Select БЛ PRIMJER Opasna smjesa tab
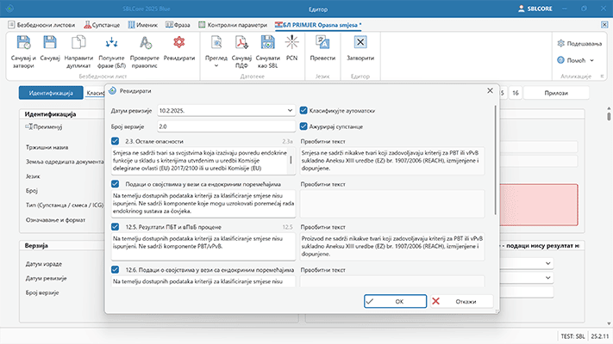 tap(319, 25)
